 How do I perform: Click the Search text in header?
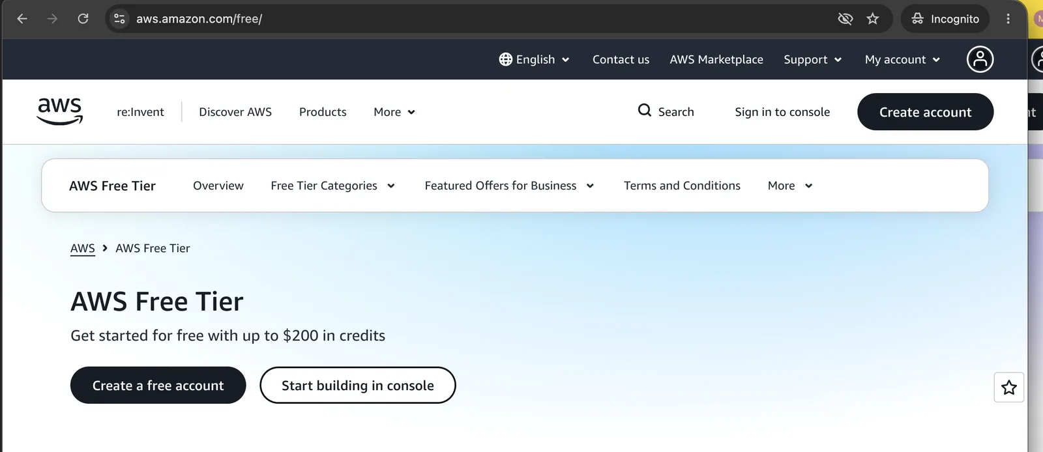point(676,112)
